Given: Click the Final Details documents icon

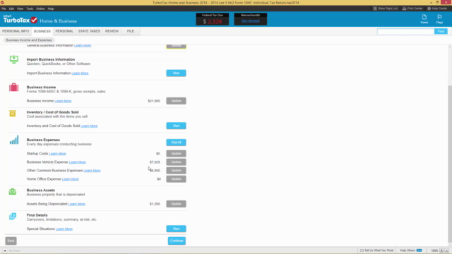Looking at the screenshot, I should coord(13,217).
